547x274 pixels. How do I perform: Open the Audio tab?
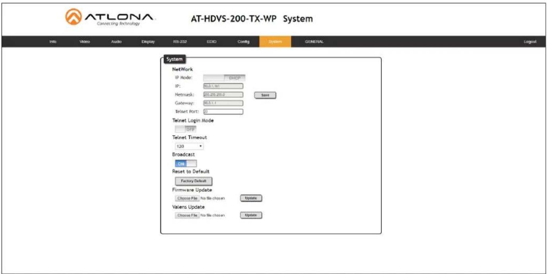(116, 42)
